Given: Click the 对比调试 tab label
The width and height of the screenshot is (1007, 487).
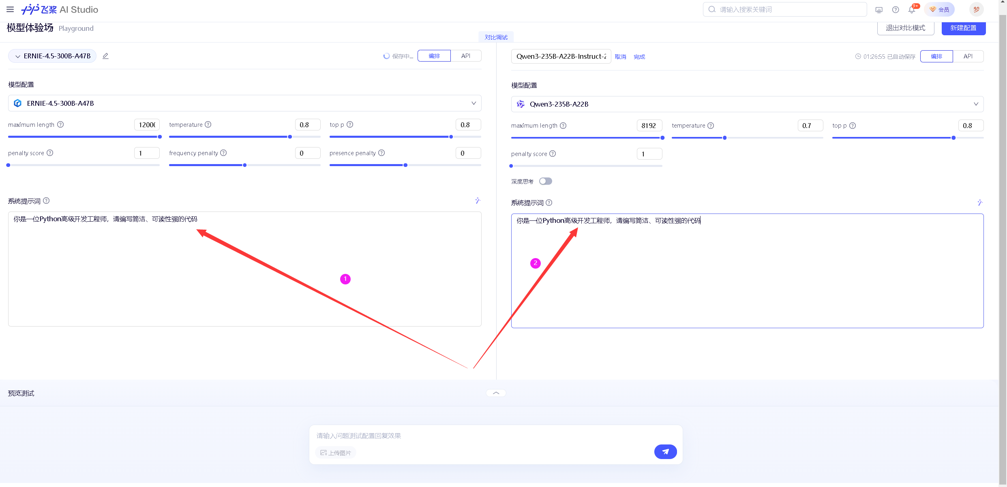Looking at the screenshot, I should [x=496, y=37].
